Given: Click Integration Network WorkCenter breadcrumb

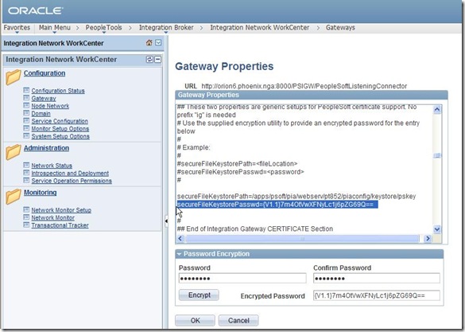Looking at the screenshot, I should 260,28.
